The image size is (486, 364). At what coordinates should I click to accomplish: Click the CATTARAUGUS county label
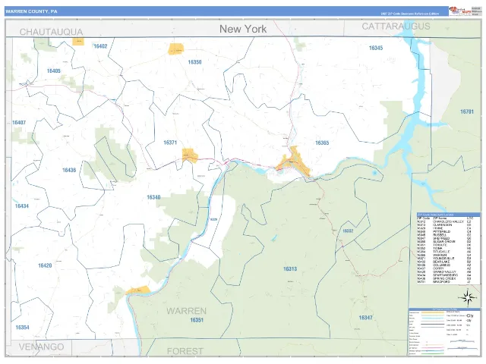tap(396, 27)
